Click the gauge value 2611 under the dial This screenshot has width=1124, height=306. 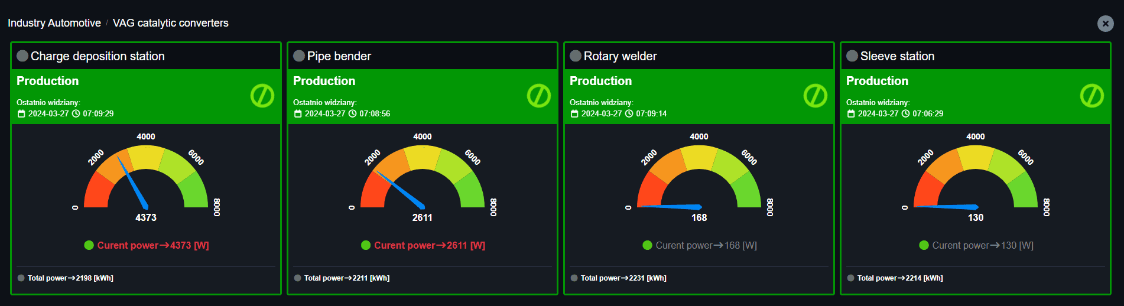pos(423,217)
